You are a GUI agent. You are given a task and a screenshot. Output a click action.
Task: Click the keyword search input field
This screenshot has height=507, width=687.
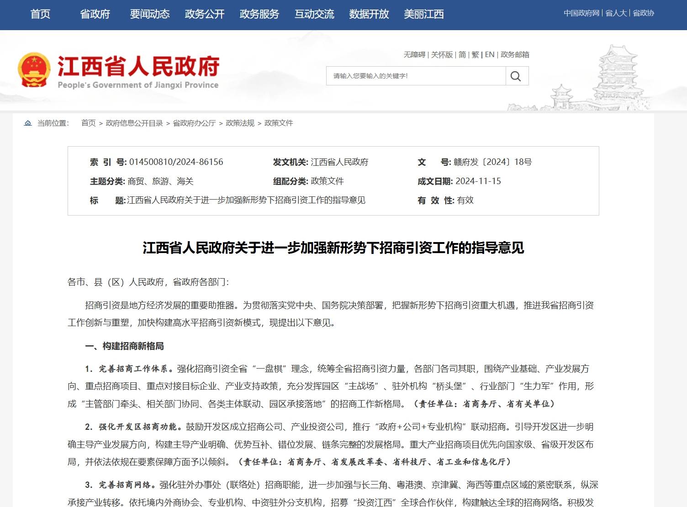click(416, 76)
